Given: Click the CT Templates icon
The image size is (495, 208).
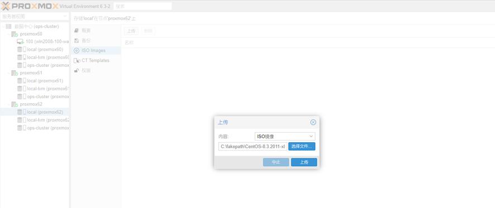Looking at the screenshot, I should pyautogui.click(x=77, y=61).
